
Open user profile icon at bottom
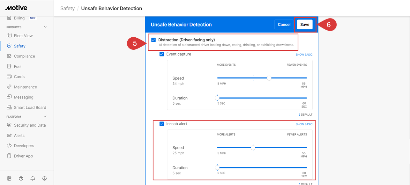45,178
